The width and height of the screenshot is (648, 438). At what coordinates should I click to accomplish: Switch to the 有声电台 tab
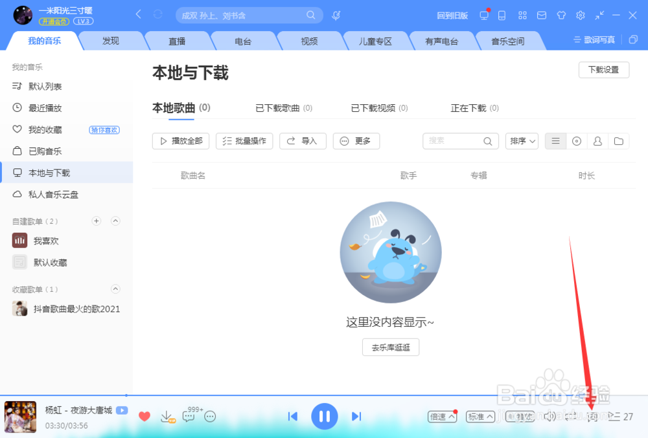click(x=441, y=41)
